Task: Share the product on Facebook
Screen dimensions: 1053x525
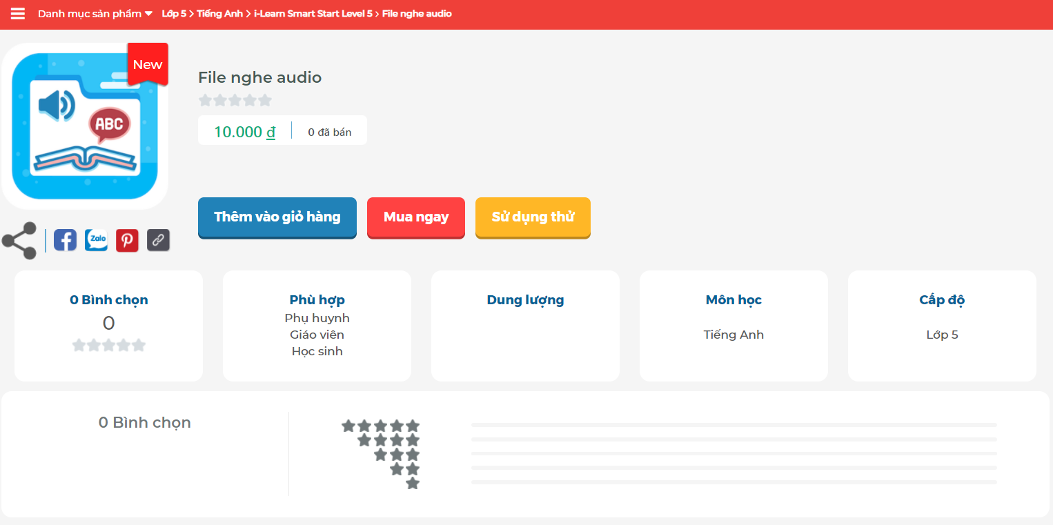Action: click(x=66, y=240)
